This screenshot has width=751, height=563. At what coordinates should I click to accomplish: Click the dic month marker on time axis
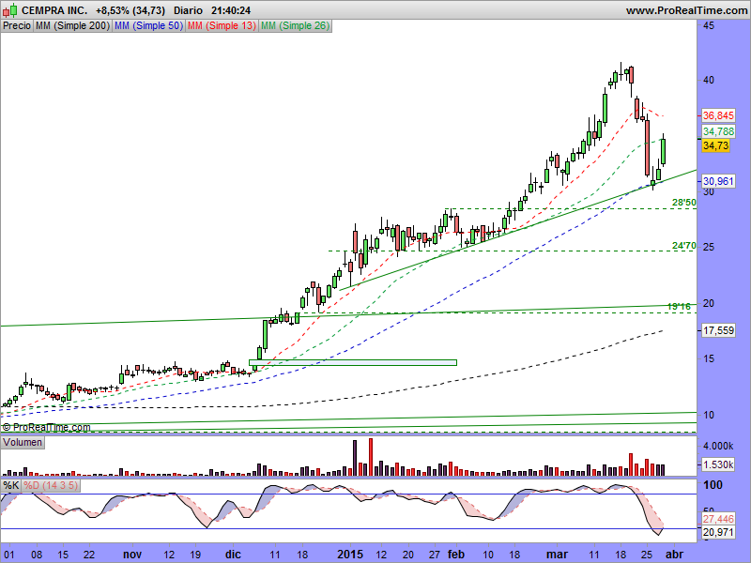coord(233,555)
